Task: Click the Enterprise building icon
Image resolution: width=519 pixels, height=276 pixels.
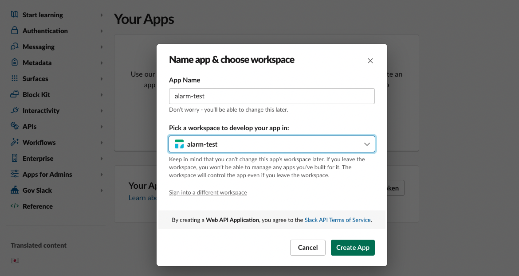Action: [x=15, y=158]
